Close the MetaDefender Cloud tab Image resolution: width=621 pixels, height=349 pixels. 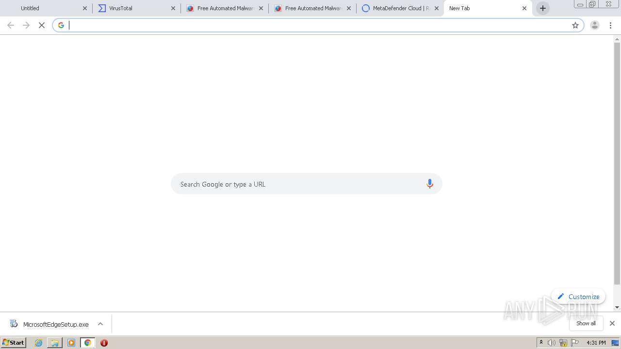(437, 8)
